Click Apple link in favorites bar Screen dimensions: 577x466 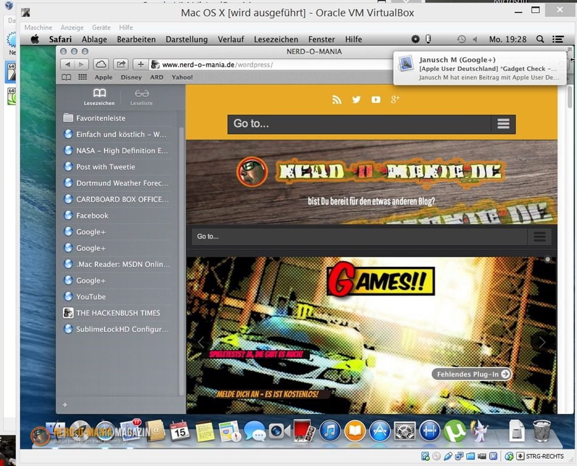[103, 77]
